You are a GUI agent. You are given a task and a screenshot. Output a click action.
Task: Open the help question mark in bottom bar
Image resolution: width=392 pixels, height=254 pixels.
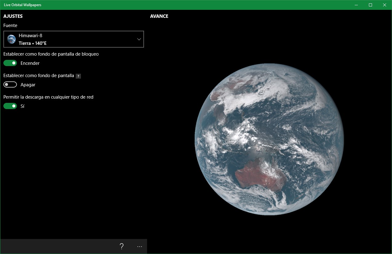(122, 246)
